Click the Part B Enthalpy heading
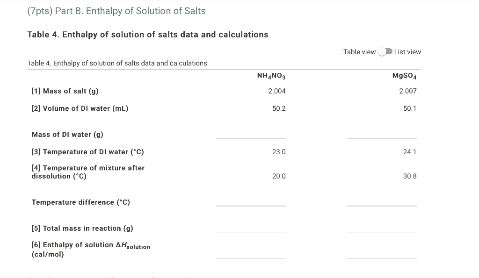 [x=117, y=11]
